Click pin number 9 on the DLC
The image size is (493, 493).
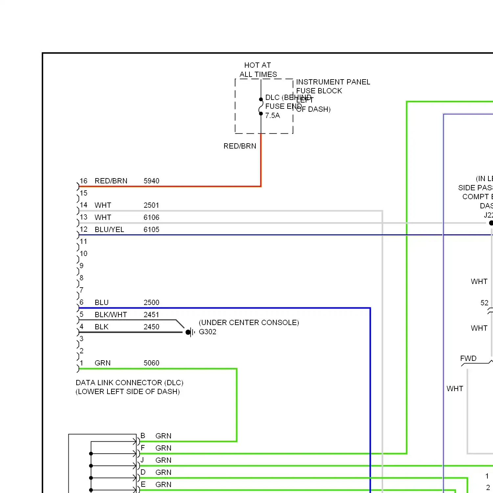tap(82, 266)
